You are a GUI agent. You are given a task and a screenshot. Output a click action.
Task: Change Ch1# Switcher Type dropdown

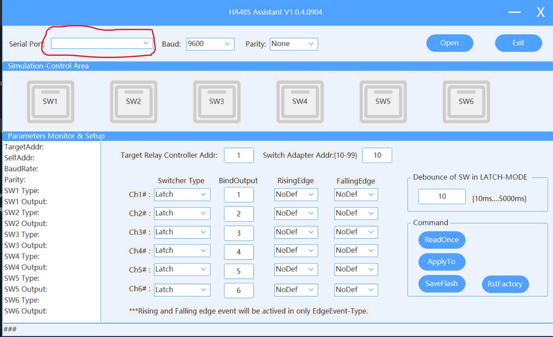tap(182, 195)
